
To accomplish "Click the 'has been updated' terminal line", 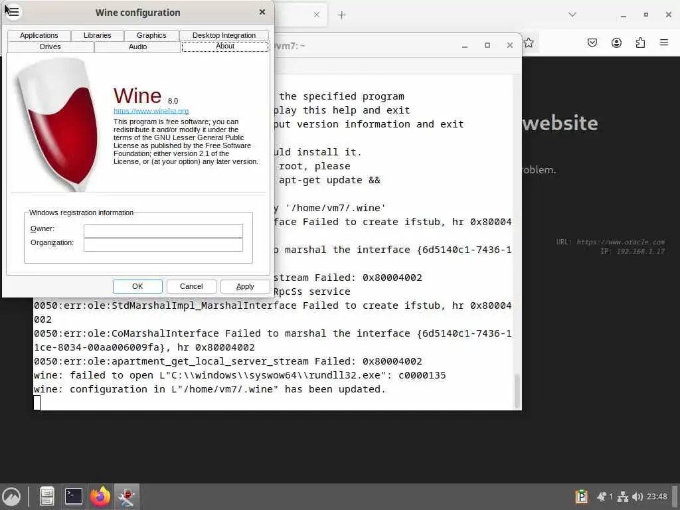I will coord(209,389).
